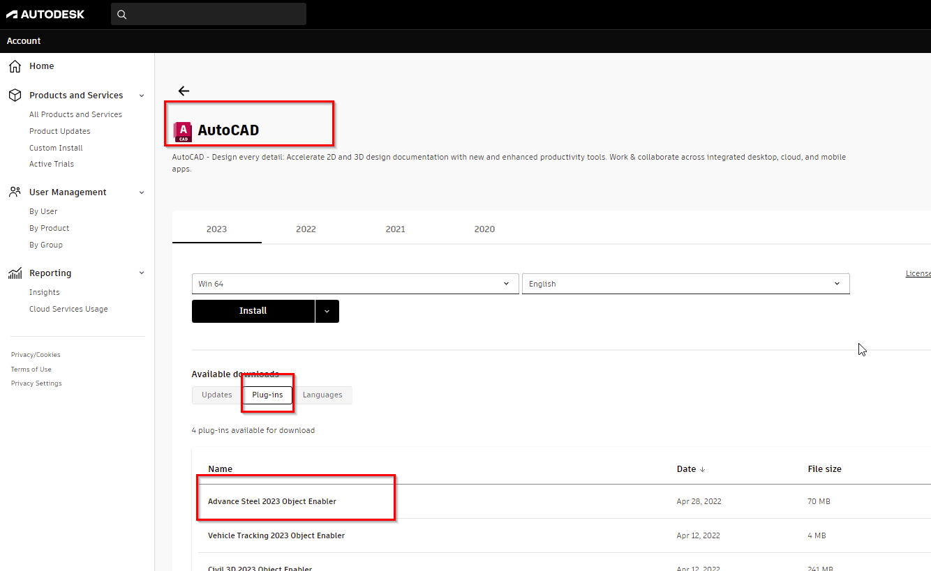Collapse the Reporting section
Image resolution: width=931 pixels, height=571 pixels.
(x=142, y=273)
